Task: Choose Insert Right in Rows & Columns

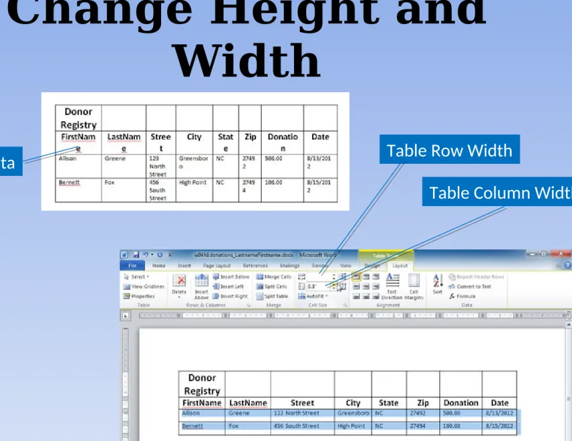Action: [x=230, y=296]
